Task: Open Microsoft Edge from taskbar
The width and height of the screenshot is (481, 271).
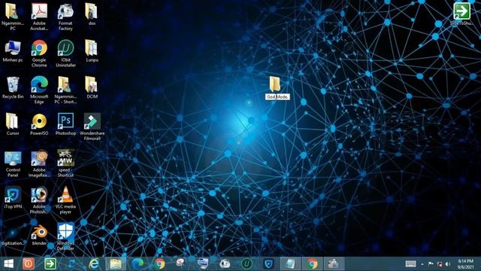Action: (138, 263)
